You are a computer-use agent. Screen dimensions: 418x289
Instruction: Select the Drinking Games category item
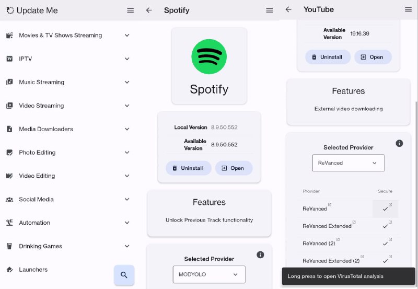[41, 246]
